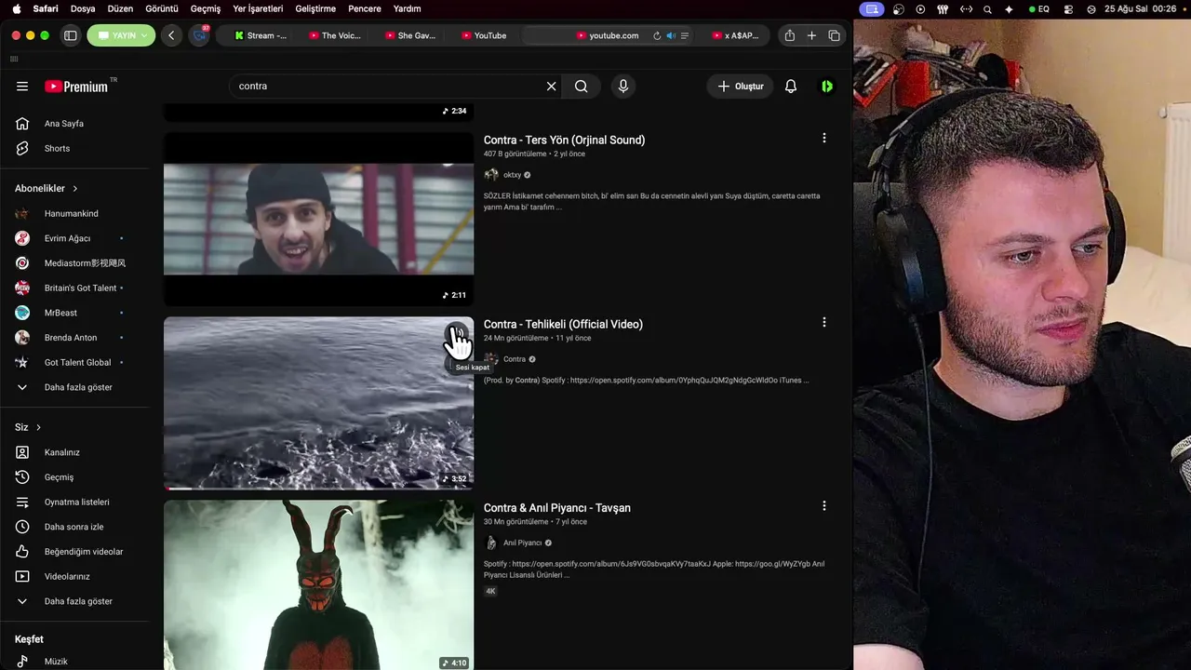Mute the Tehlikeli preview with Sesi kapat
Viewport: 1191px width, 670px height.
click(457, 335)
